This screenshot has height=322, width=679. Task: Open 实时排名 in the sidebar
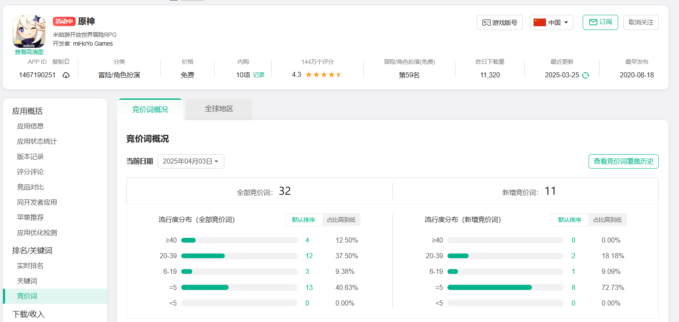tap(30, 265)
